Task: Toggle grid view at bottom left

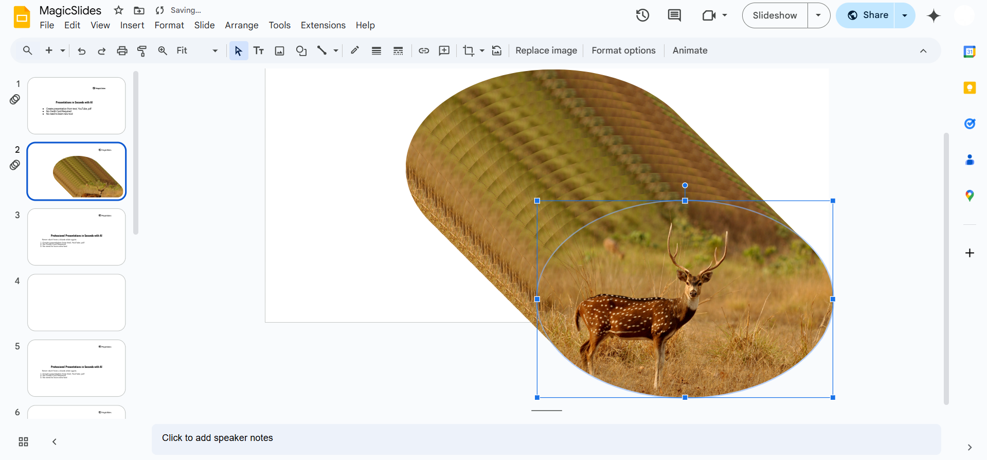Action: click(x=23, y=442)
